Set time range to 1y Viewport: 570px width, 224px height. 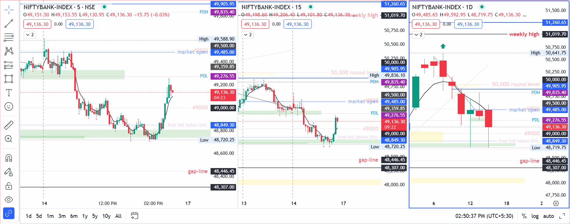[x=85, y=216]
